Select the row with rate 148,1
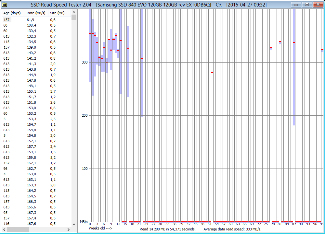Screen dimensions: 325x234 (36, 86)
